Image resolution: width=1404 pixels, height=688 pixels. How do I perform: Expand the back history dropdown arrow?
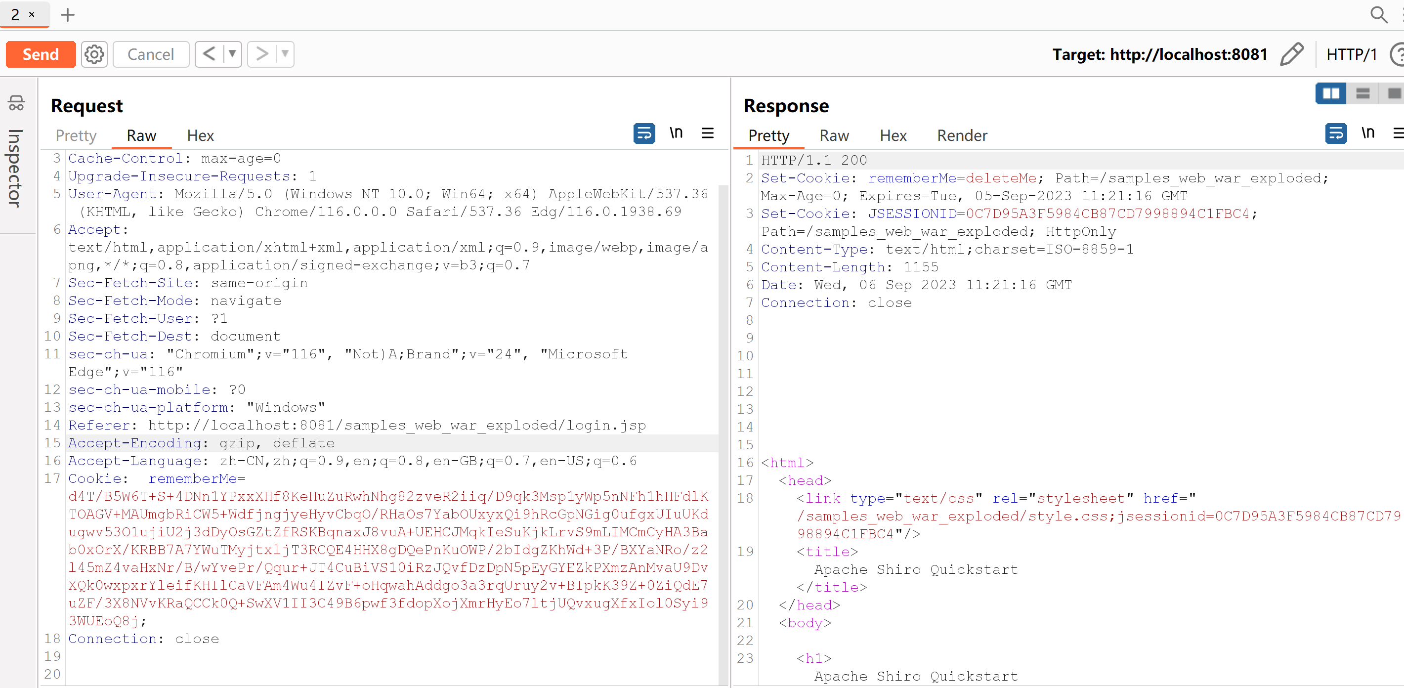233,54
